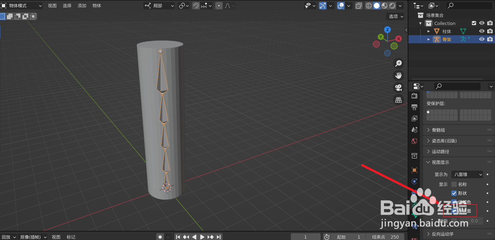Toggle 形状 display checkbox

(x=454, y=193)
